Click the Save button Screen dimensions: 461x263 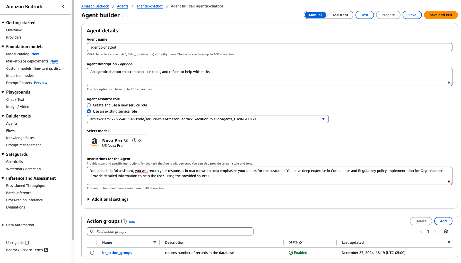tap(412, 15)
